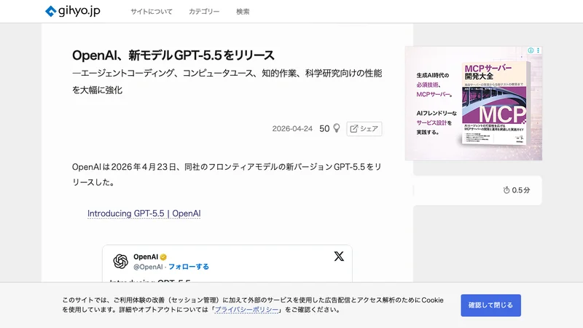Click the OpenAI account name in tweet
The width and height of the screenshot is (583, 328).
146,257
